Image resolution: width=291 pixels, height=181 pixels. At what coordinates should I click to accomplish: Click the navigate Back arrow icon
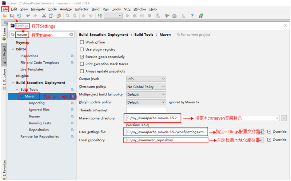pos(84,16)
